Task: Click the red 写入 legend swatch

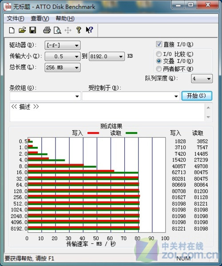Action: (x=93, y=133)
